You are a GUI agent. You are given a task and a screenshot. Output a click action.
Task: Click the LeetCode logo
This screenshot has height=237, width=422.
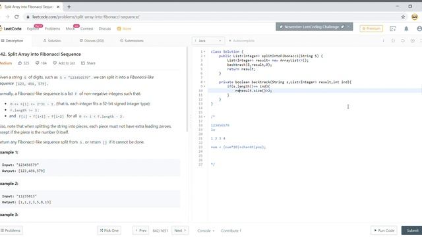tap(11, 28)
